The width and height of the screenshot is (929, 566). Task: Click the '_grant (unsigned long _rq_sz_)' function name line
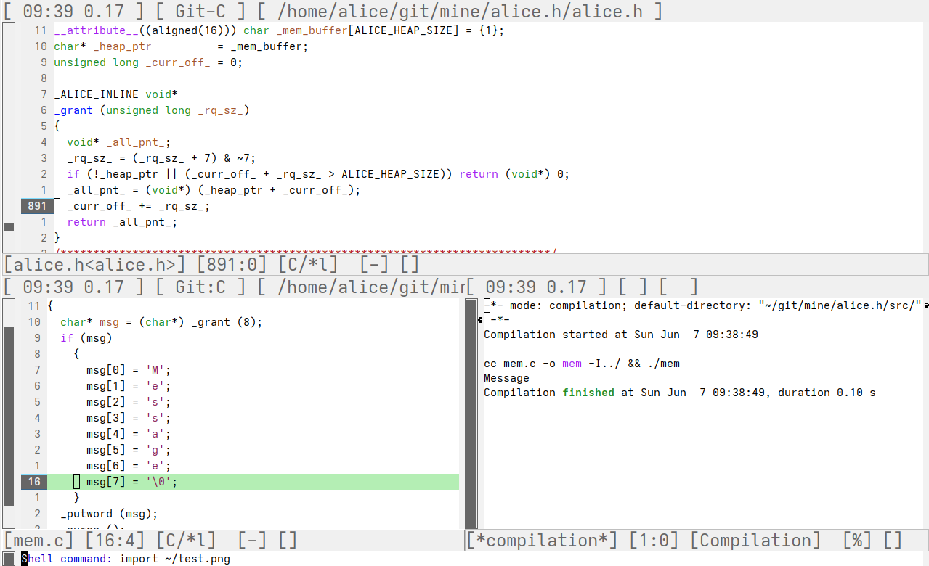152,110
